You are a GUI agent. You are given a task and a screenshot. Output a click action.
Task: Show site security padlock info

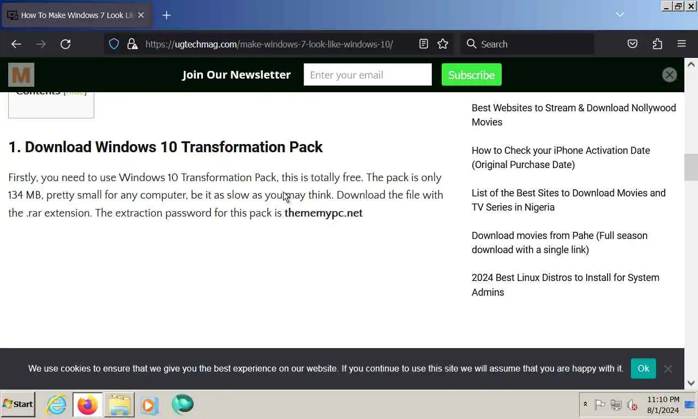click(132, 44)
